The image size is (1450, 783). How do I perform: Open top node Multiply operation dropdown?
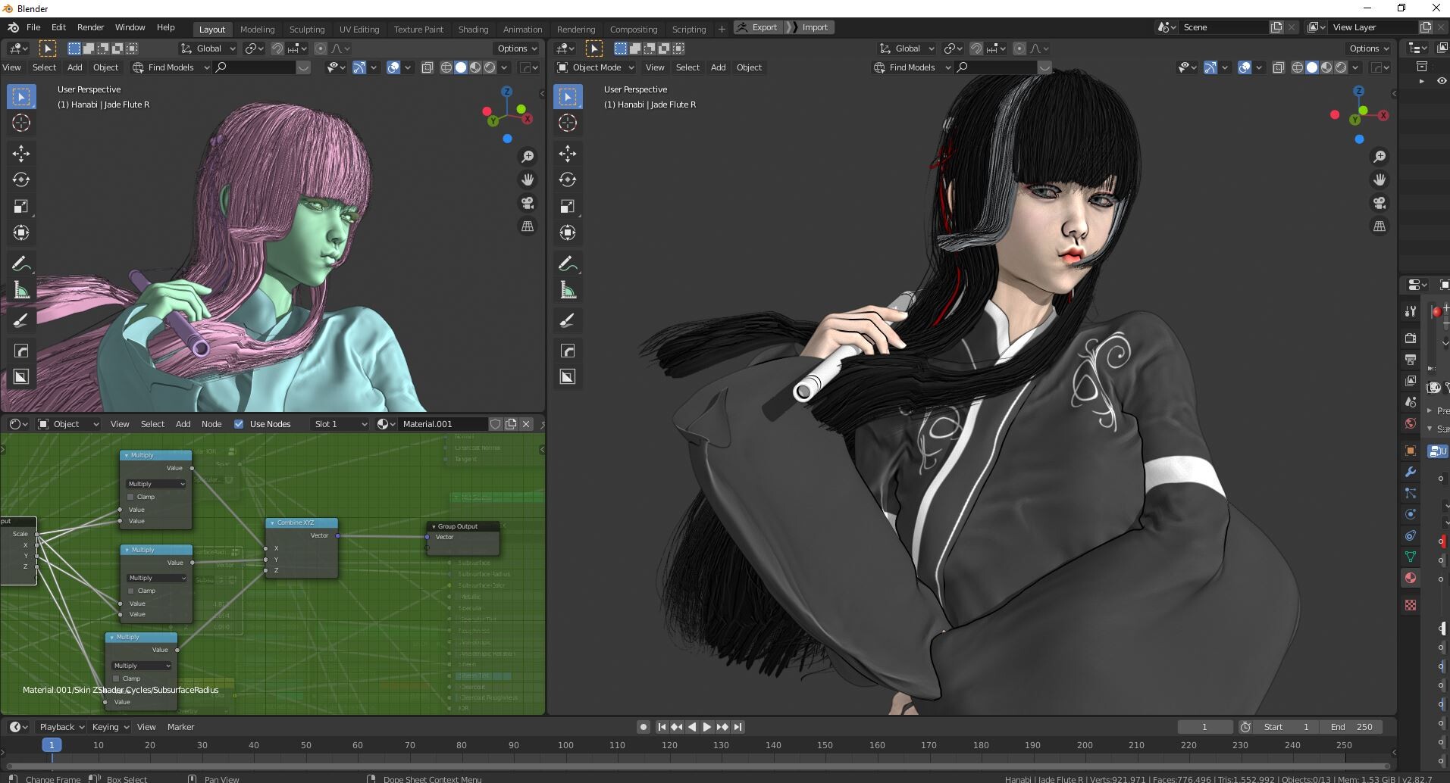click(x=156, y=484)
